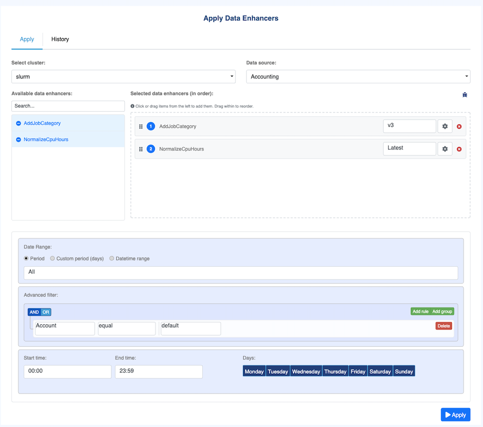
Task: Remove AddJobCategory with red X icon
Action: (x=459, y=126)
